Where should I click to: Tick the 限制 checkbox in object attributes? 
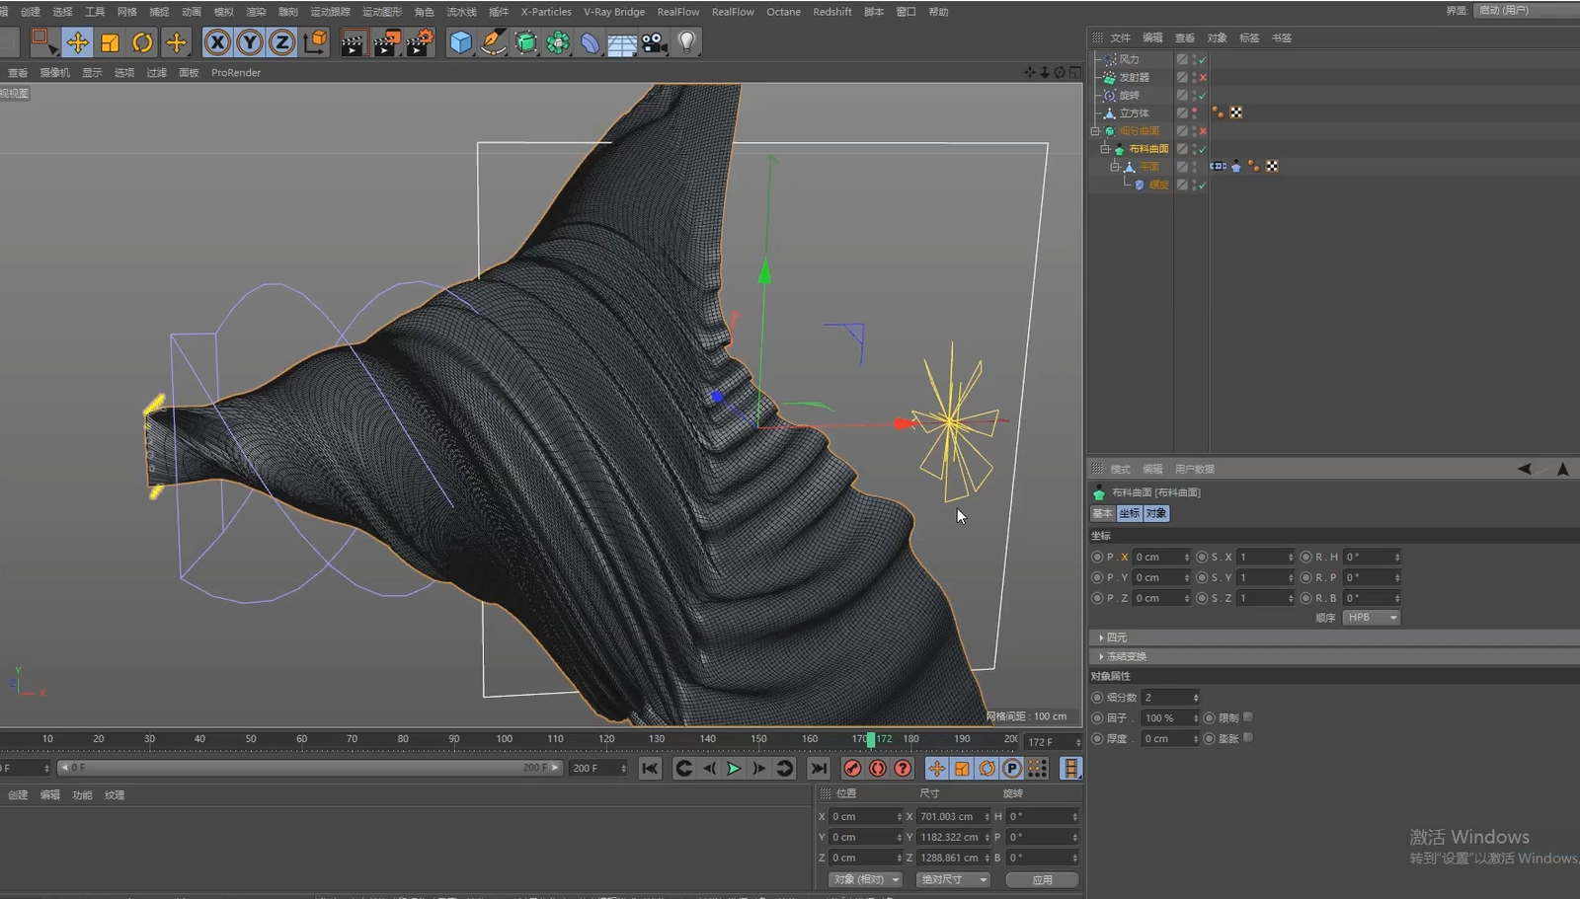point(1248,717)
